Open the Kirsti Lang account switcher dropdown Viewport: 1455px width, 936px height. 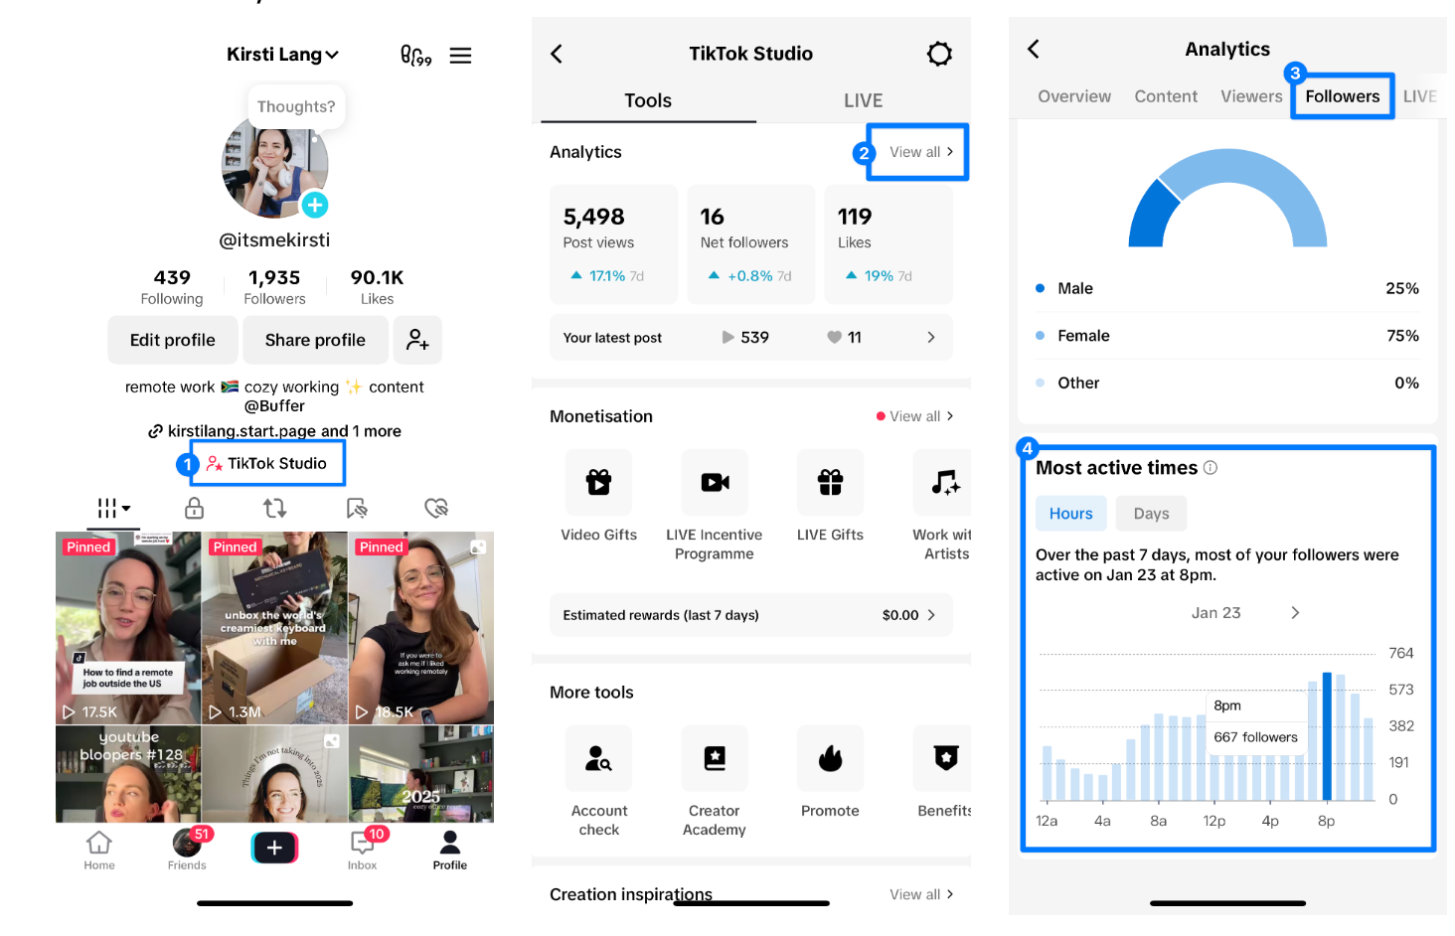(282, 55)
